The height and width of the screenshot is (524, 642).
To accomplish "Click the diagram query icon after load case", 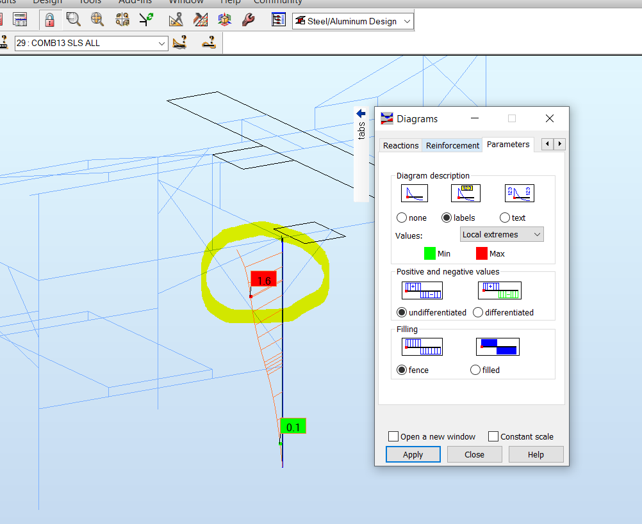I will [180, 42].
